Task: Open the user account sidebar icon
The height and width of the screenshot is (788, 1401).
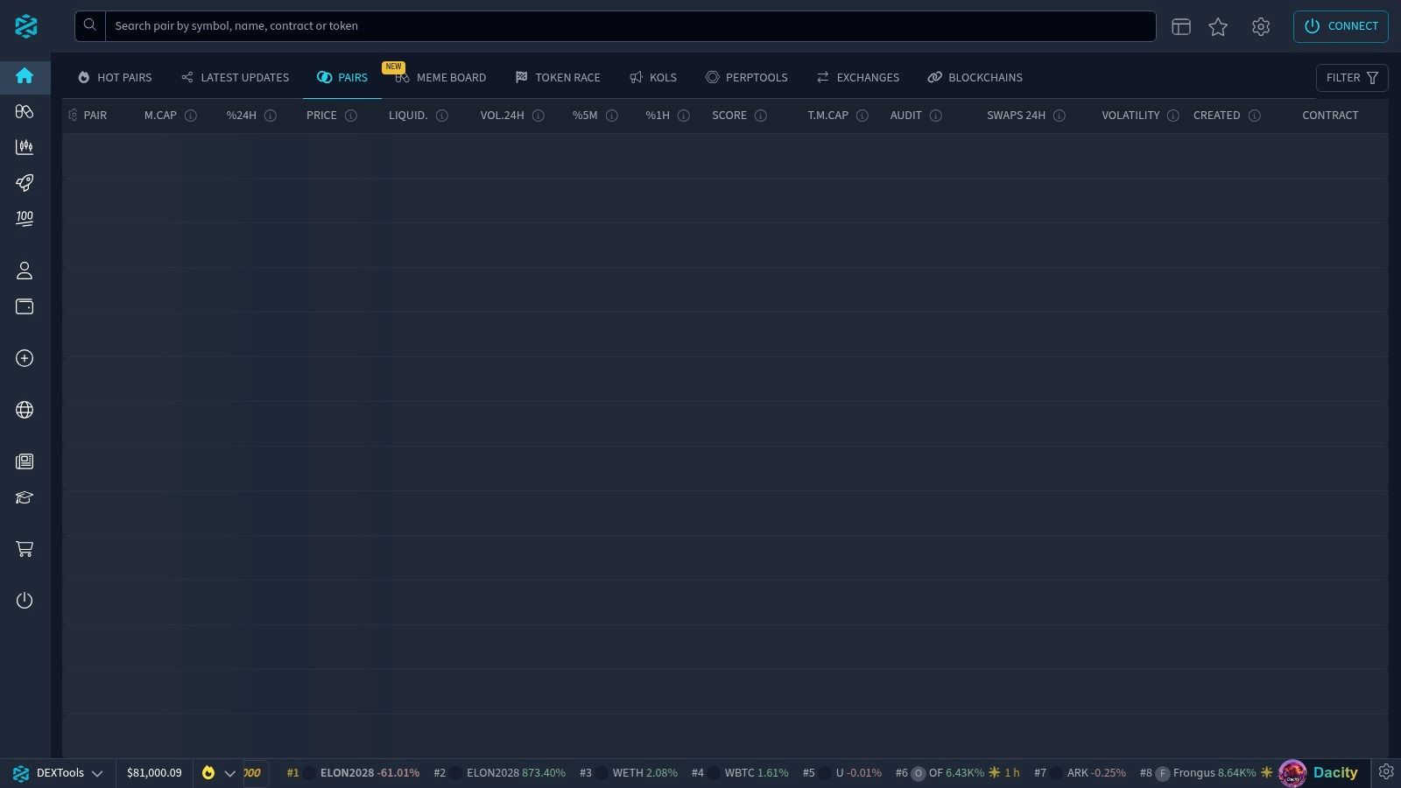Action: pyautogui.click(x=25, y=271)
